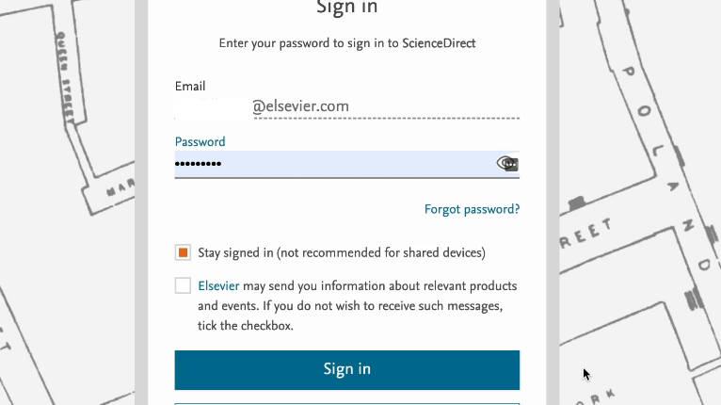
Task: Focus the Email input field
Action: 377,106
